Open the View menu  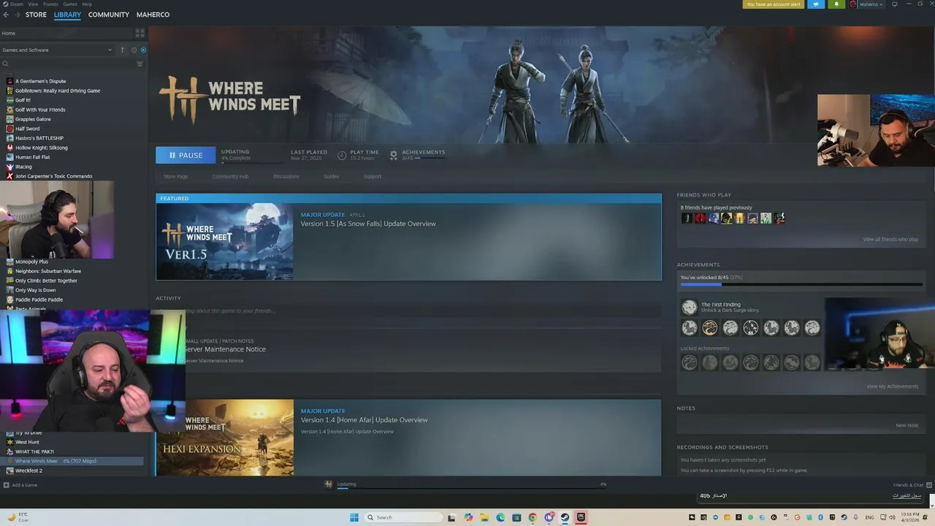(x=33, y=4)
